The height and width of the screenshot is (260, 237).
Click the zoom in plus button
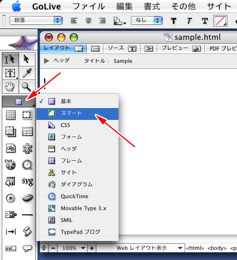(x=92, y=248)
